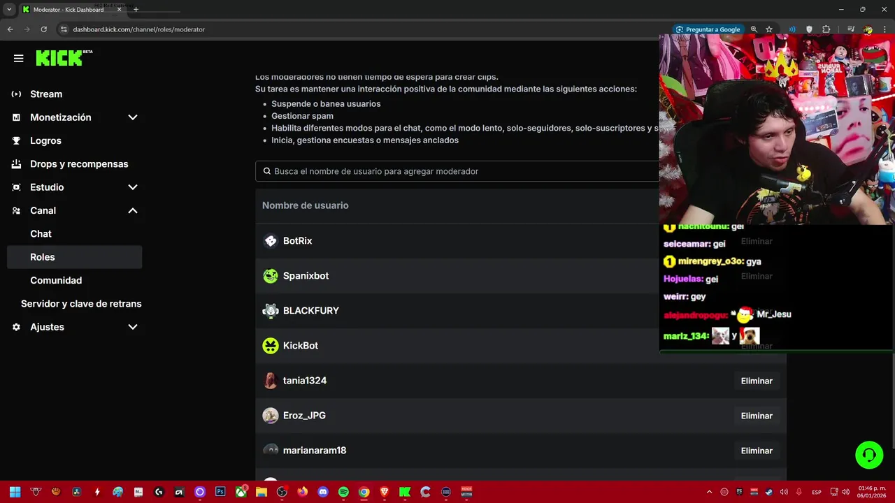Open the Chrome profile avatar

(868, 29)
